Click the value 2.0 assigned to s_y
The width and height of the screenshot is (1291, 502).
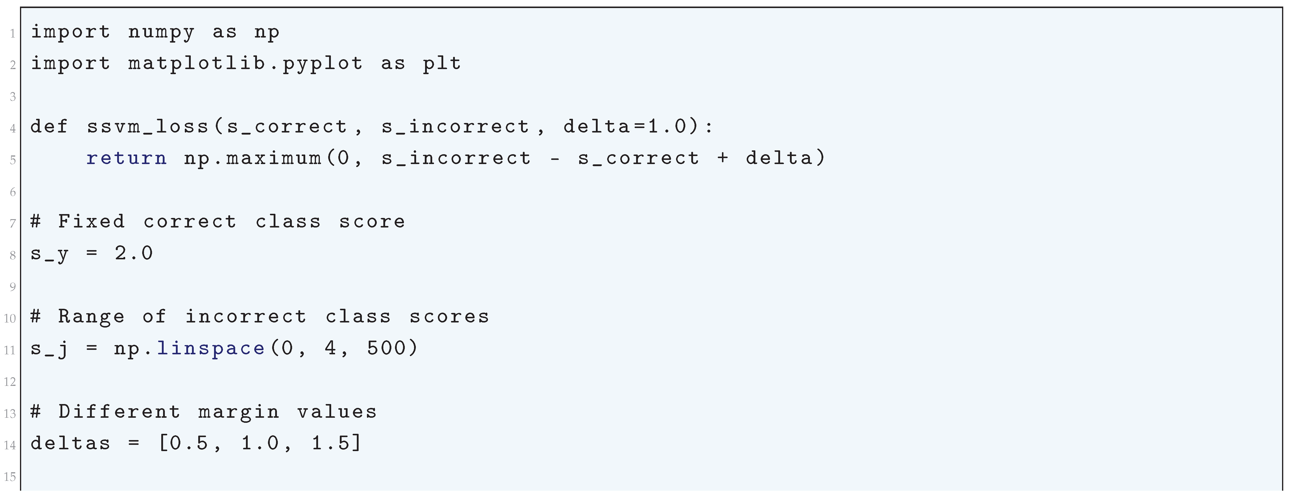(134, 253)
